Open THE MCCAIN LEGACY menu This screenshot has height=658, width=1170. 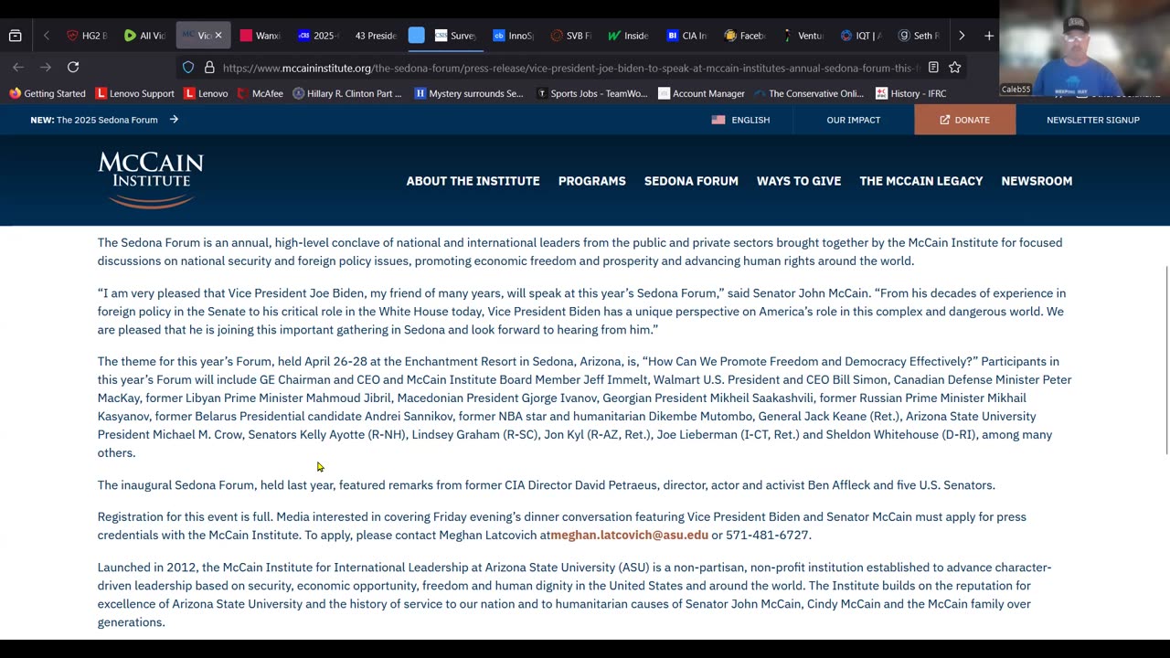[x=921, y=181]
